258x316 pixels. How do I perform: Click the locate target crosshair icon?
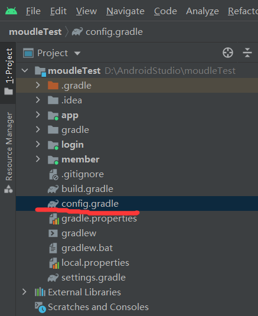[228, 53]
